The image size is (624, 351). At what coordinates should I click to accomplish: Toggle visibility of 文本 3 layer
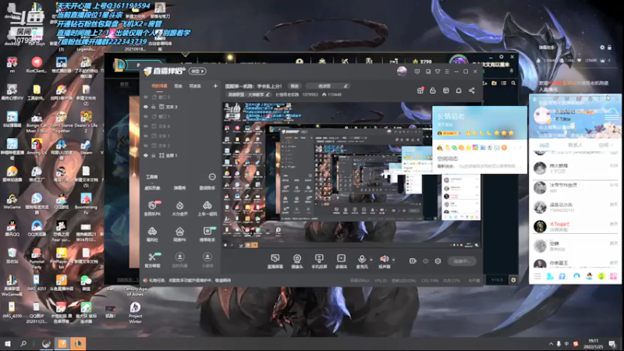pos(146,107)
